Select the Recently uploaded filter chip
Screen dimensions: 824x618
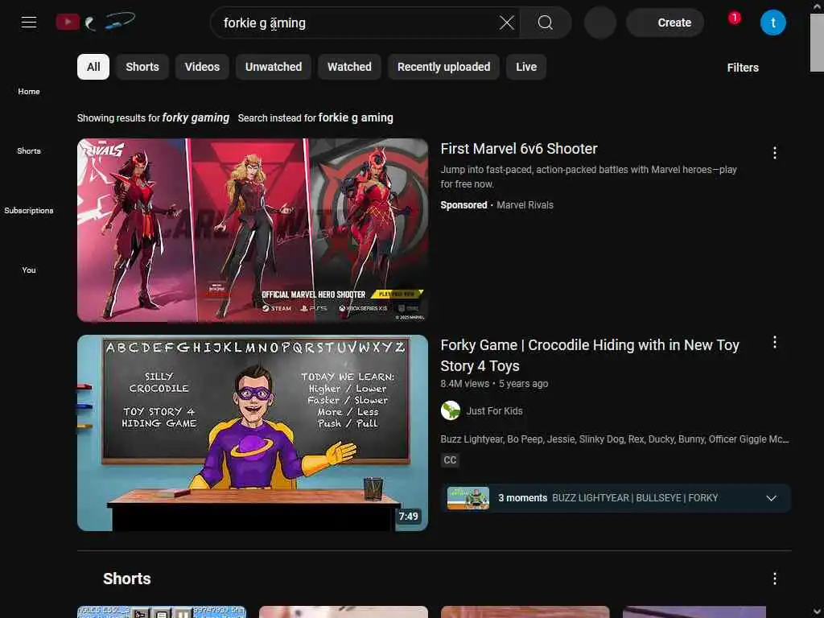tap(443, 67)
